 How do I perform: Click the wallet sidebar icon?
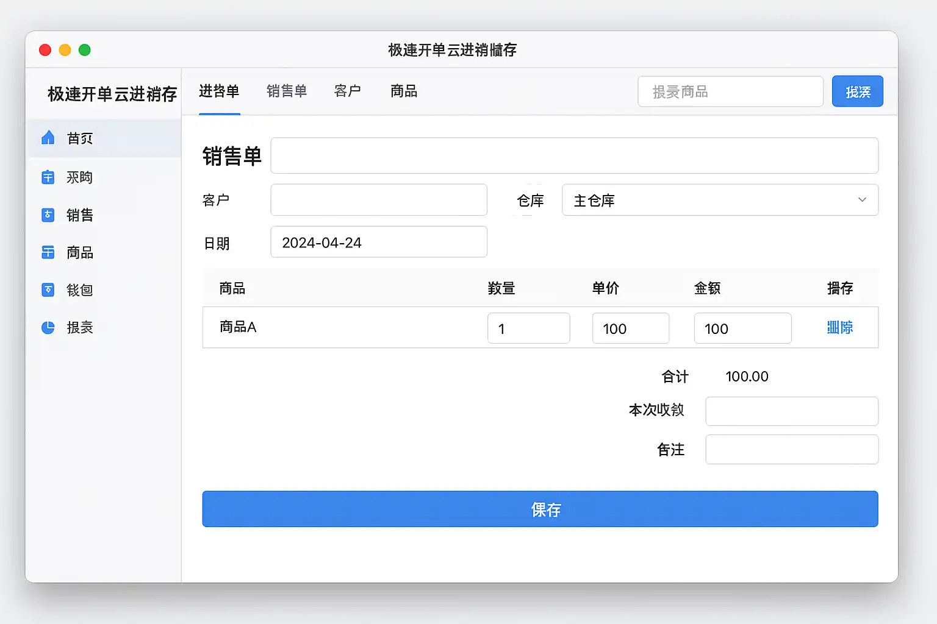(48, 290)
